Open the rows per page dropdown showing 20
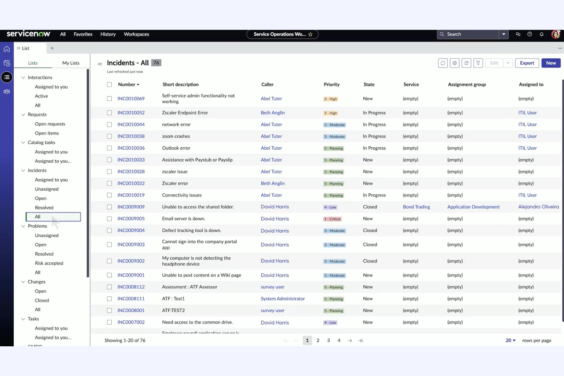The height and width of the screenshot is (376, 564). (510, 340)
